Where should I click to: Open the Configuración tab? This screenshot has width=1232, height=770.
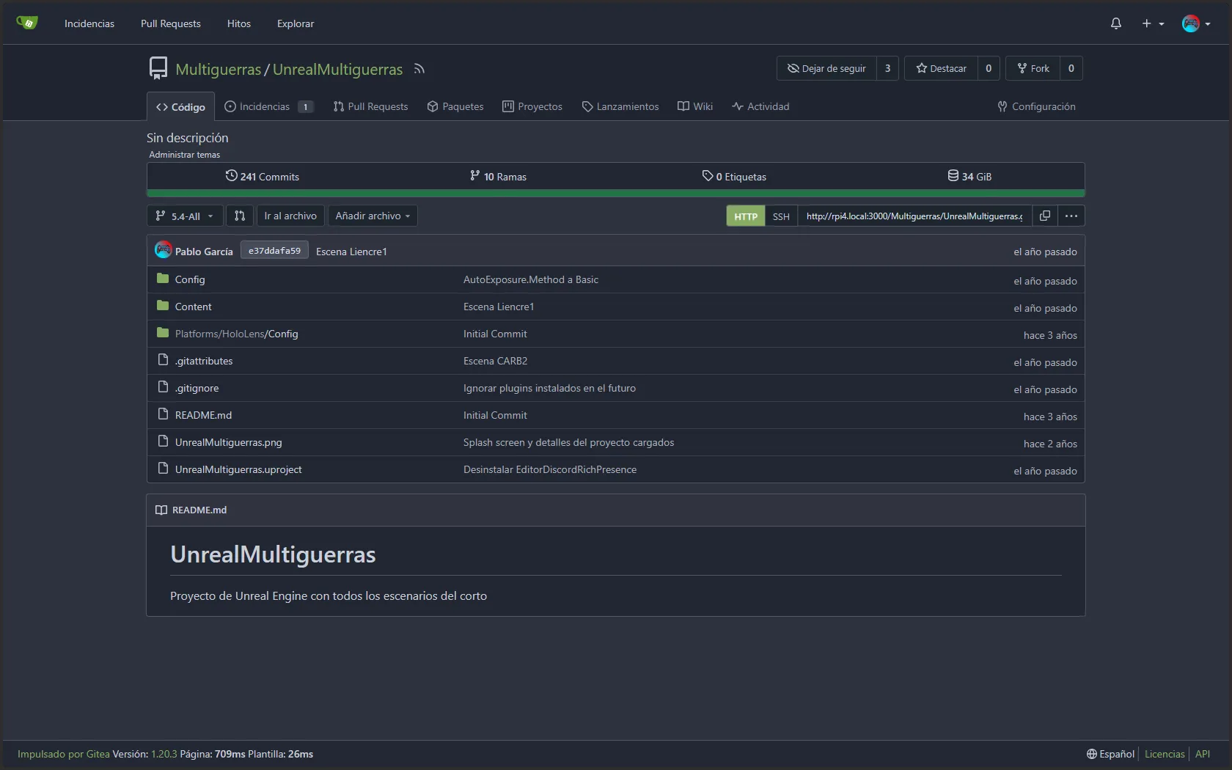tap(1036, 106)
